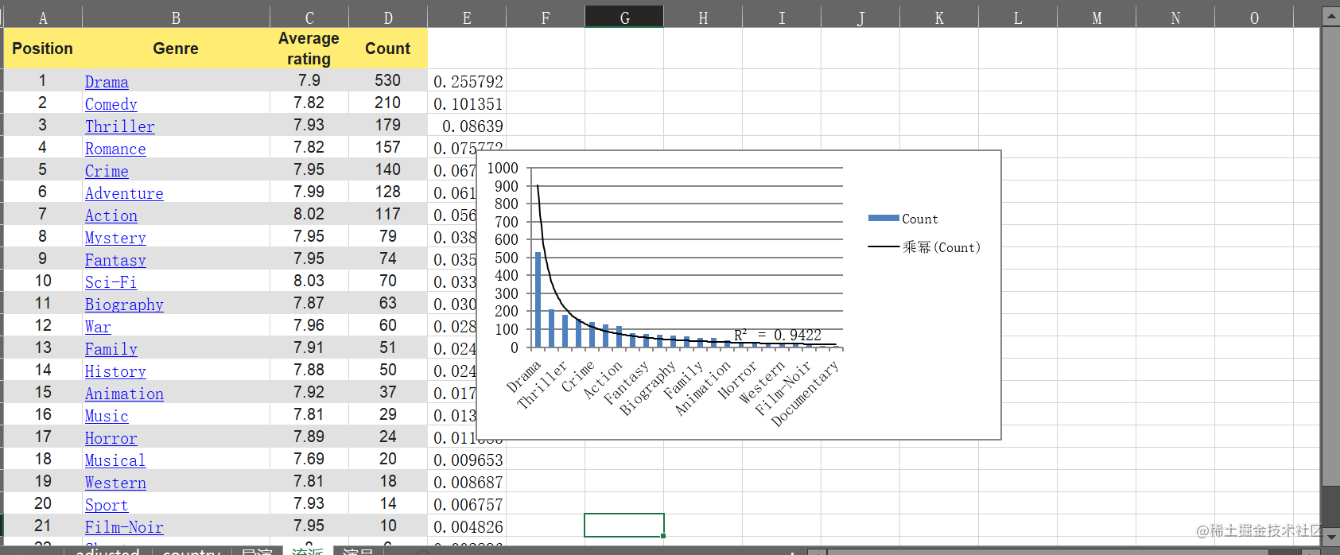Select the Position header cell
Viewport: 1340px width, 555px height.
pyautogui.click(x=43, y=49)
